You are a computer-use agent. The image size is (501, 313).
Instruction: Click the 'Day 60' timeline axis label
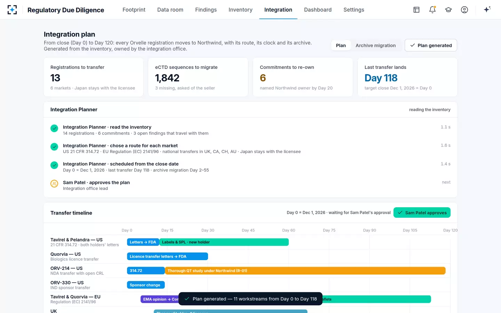(x=289, y=230)
